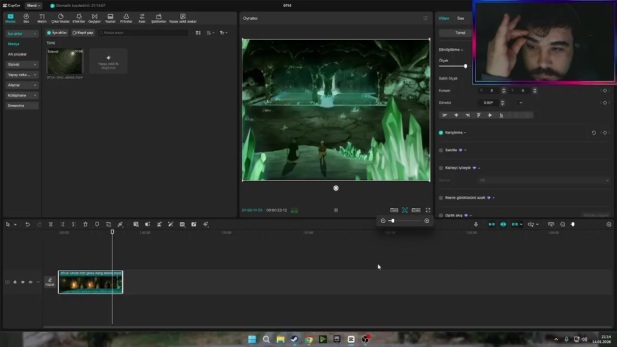Screen dimensions: 617x347
Task: Adjust the Ölçek scale slider handle
Action: (x=465, y=66)
